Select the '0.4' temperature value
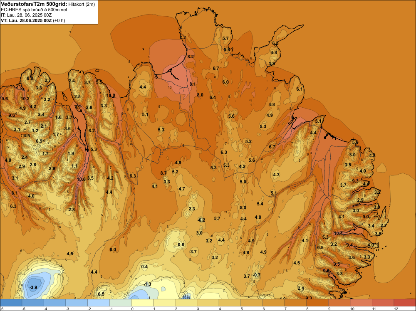416x311 pixels. [144, 267]
